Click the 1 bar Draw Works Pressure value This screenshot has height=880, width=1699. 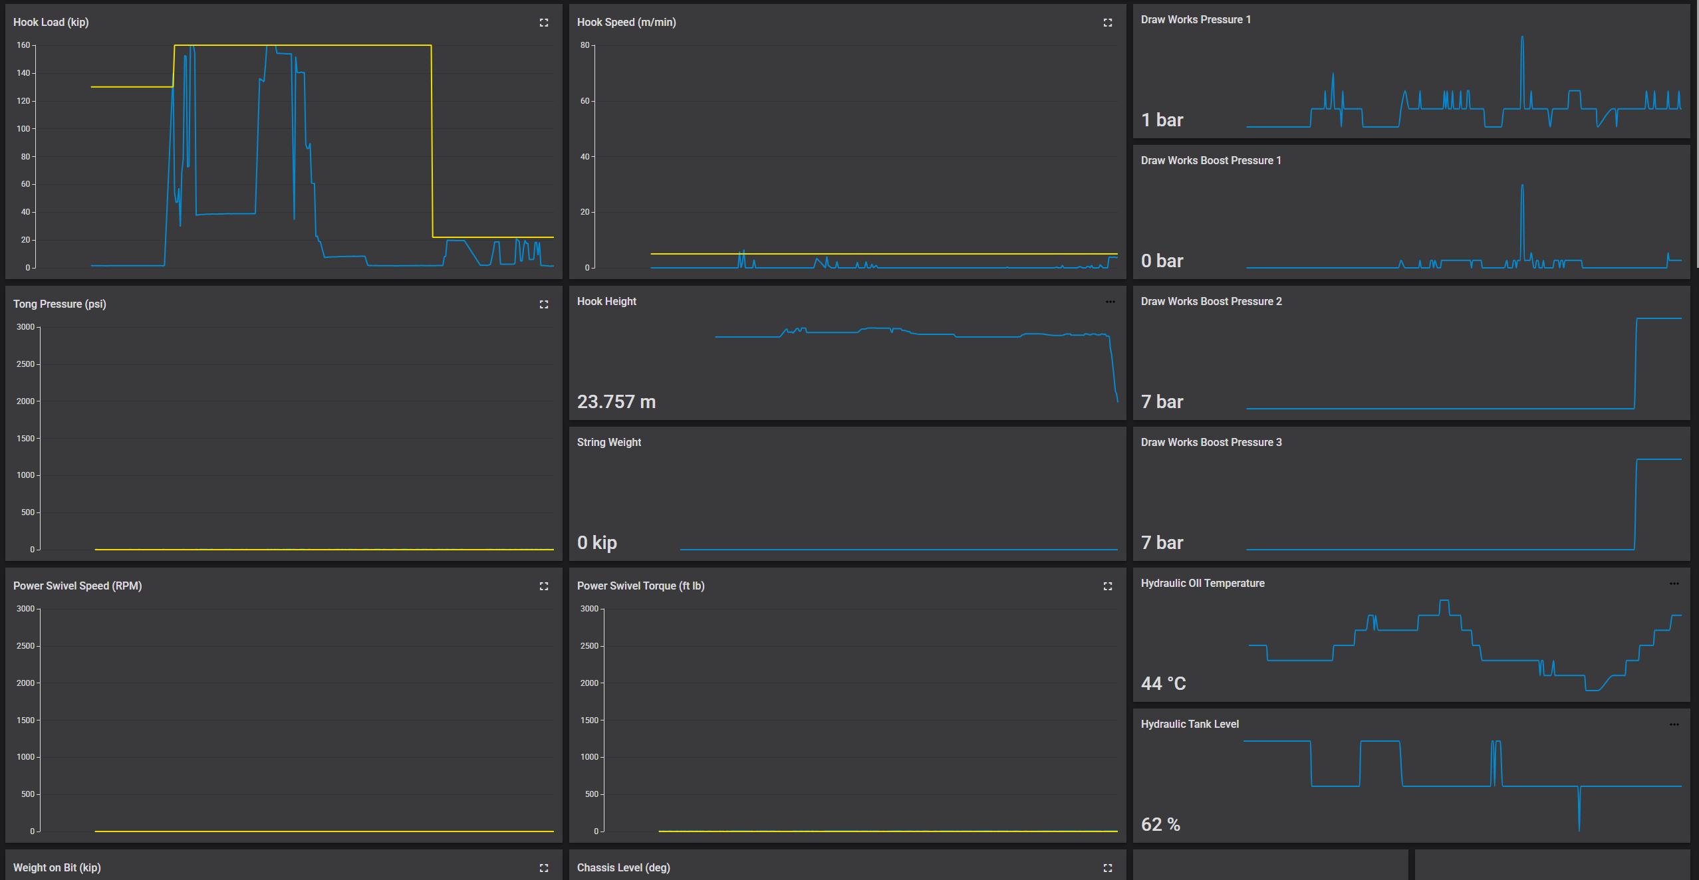pyautogui.click(x=1162, y=120)
